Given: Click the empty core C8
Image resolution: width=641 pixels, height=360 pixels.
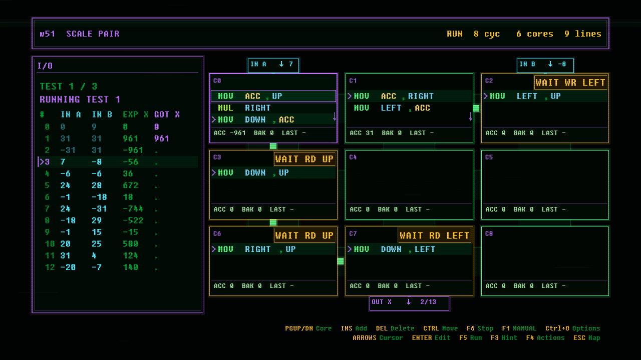Looking at the screenshot, I should tap(545, 261).
